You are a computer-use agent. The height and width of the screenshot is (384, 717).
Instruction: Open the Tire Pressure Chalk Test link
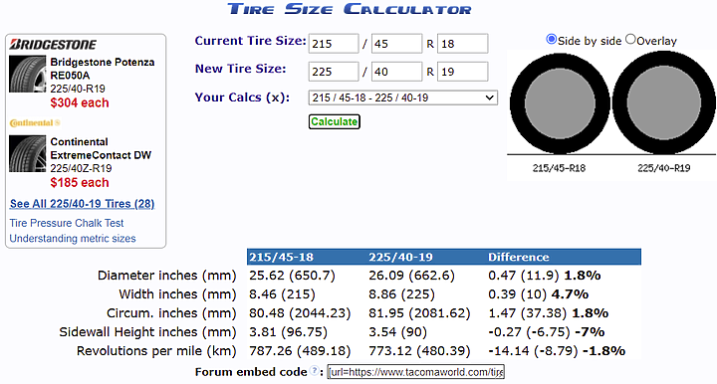(67, 223)
